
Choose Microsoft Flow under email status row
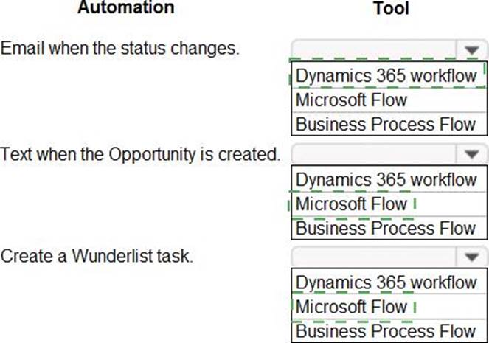click(x=351, y=100)
